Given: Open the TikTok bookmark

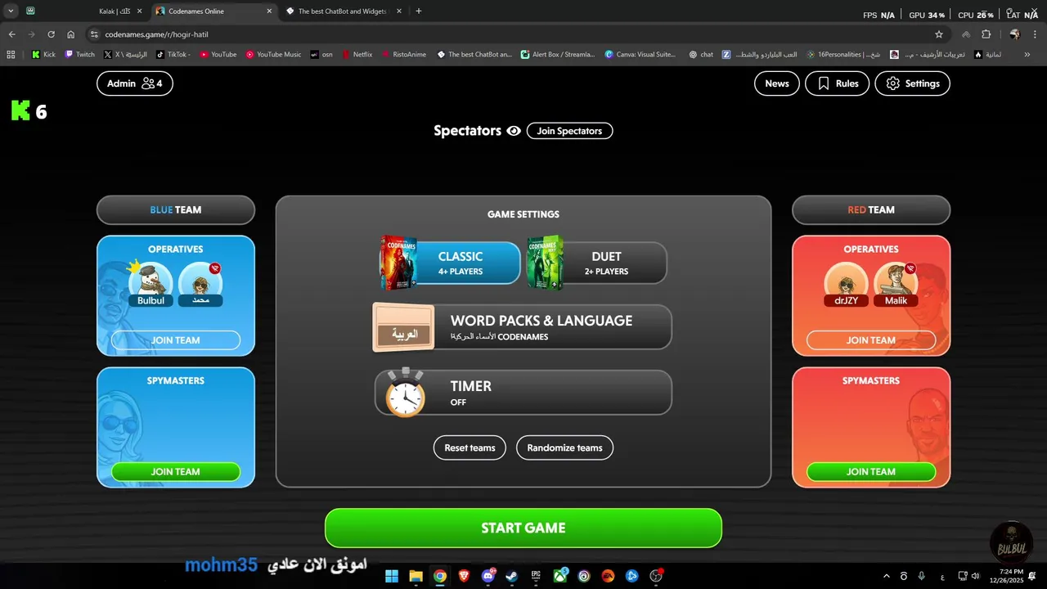Looking at the screenshot, I should (x=173, y=55).
